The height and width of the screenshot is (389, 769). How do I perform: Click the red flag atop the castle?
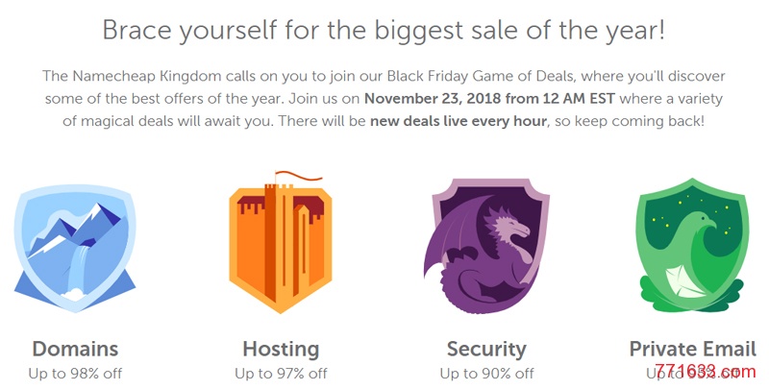(298, 176)
